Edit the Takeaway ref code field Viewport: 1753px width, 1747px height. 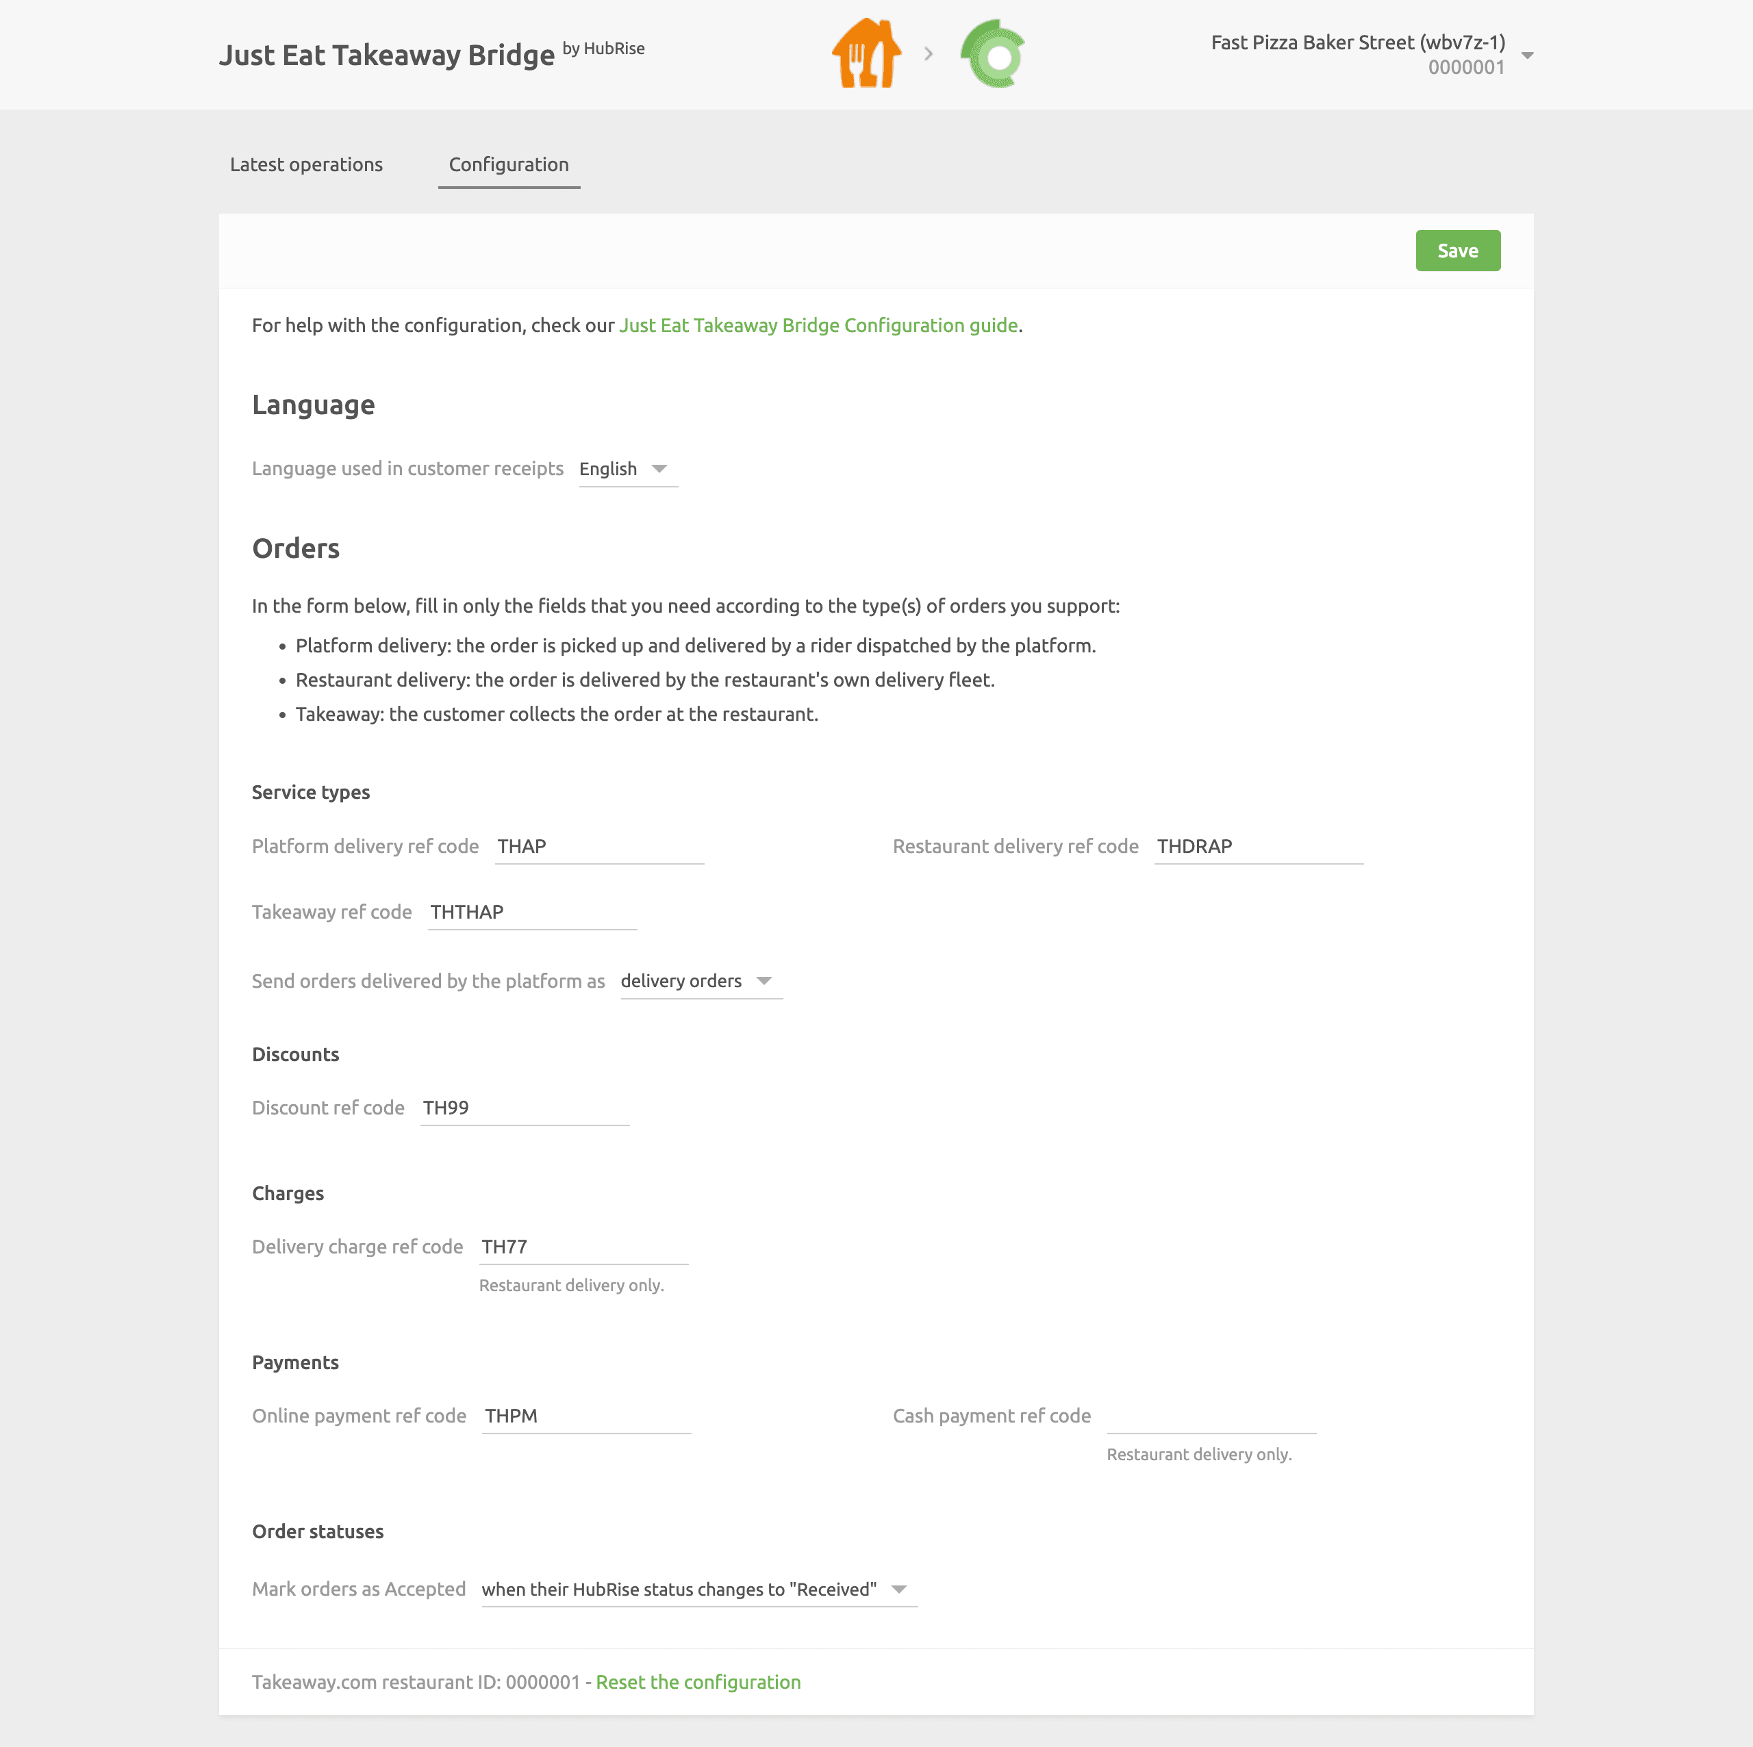tap(531, 912)
